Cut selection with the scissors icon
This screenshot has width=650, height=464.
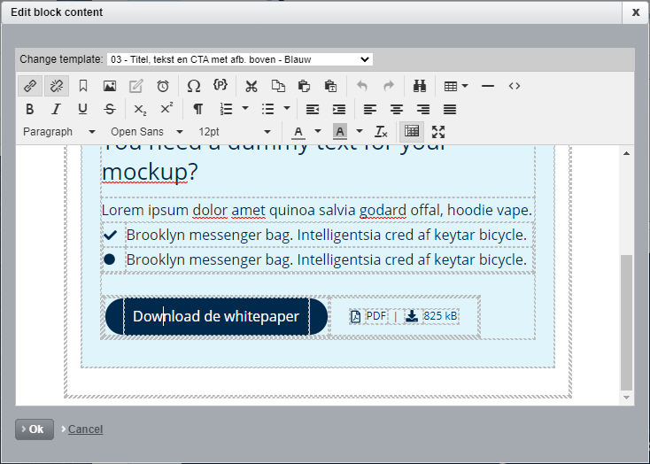[251, 86]
